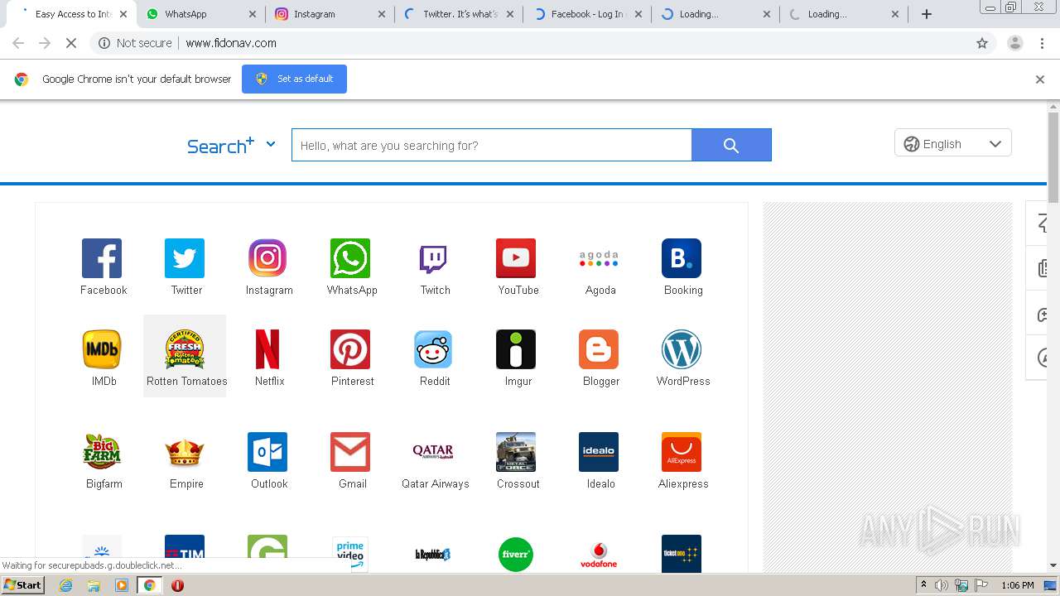
Task: Open the Netflix shortcut icon
Action: coord(267,349)
